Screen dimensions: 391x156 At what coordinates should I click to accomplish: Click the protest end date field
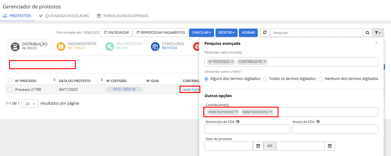point(300,146)
